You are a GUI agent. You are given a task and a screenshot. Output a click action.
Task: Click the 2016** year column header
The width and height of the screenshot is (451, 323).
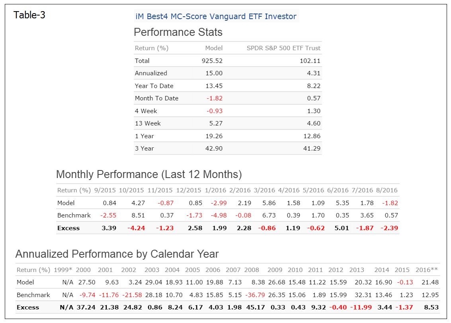[x=427, y=270]
